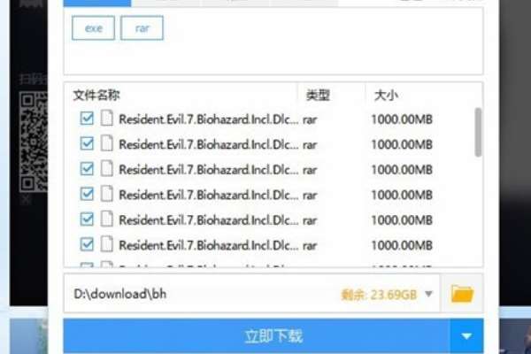Uncheck the fifth listed Resident.Evil.7 rar file
The width and height of the screenshot is (531, 354).
pyautogui.click(x=87, y=219)
